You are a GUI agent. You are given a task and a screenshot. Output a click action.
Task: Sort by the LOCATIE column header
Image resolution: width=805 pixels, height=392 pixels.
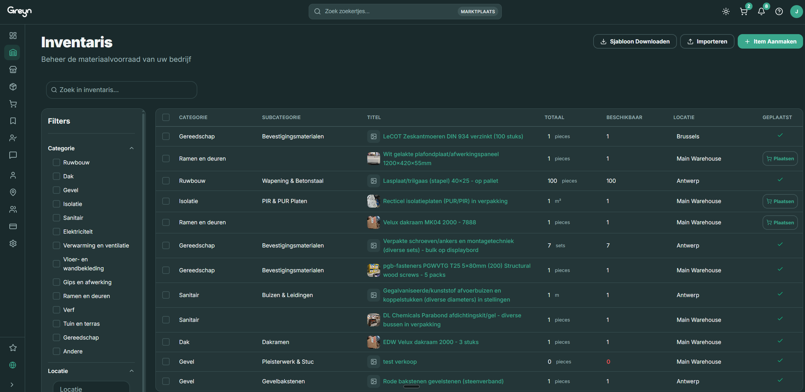tap(684, 117)
